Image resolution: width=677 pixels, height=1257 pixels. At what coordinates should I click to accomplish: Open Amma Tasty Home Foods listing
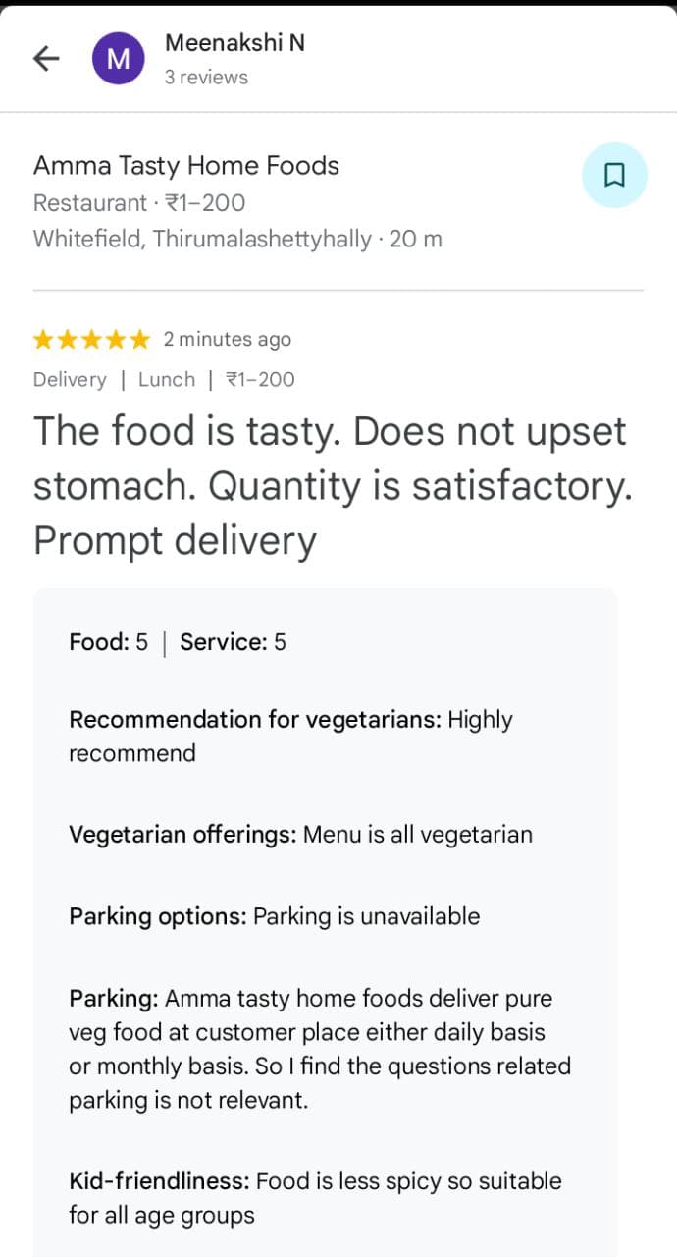186,165
